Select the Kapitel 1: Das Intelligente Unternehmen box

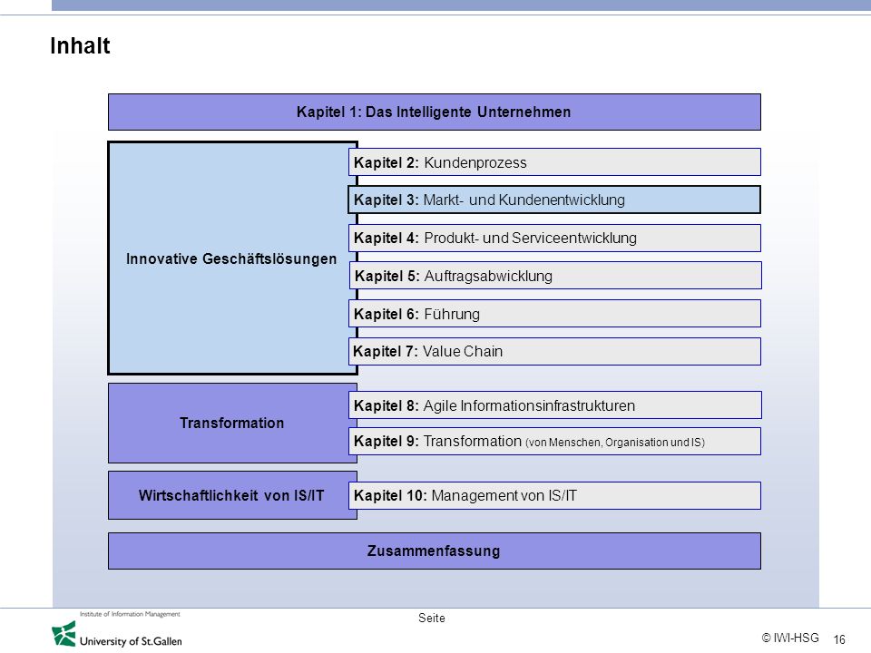[435, 112]
